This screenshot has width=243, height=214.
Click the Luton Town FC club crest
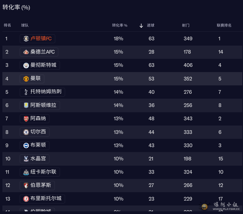coord(26,39)
